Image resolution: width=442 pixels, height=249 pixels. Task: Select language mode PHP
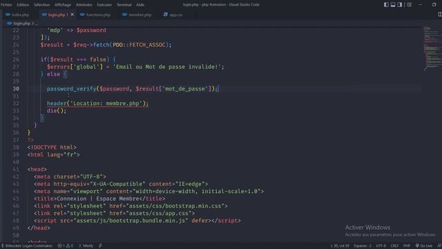pos(407,246)
